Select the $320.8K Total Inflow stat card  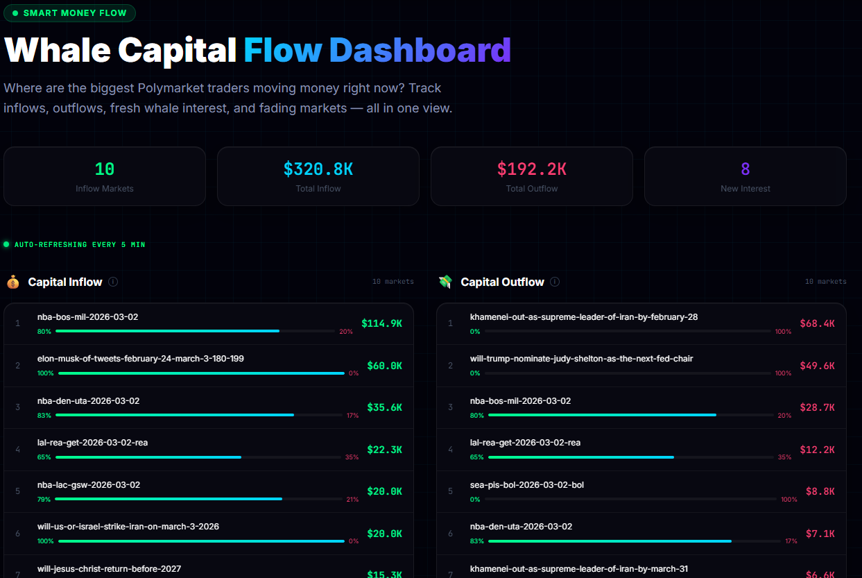click(318, 176)
